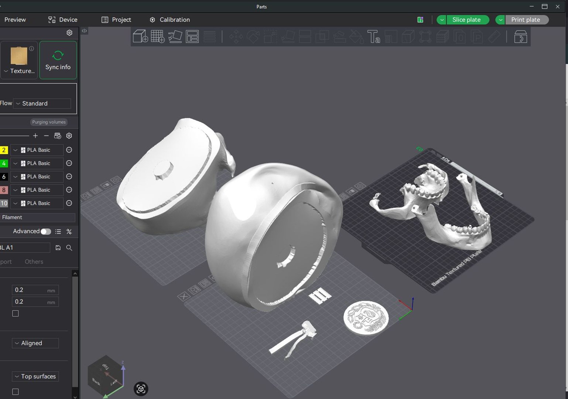
Task: Click the Slice plate button
Action: pyautogui.click(x=468, y=20)
